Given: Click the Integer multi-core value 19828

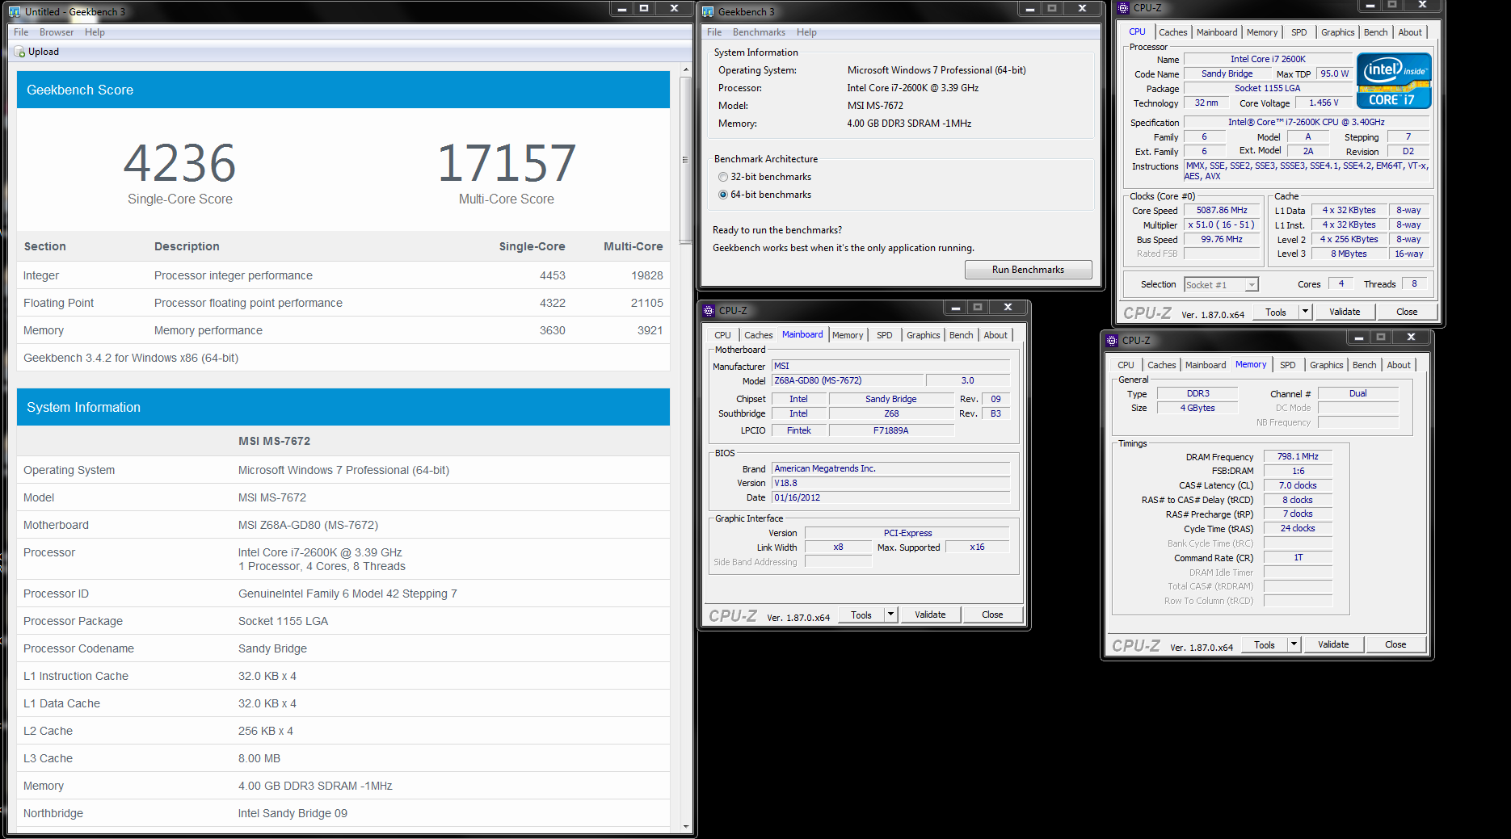Looking at the screenshot, I should click(647, 275).
